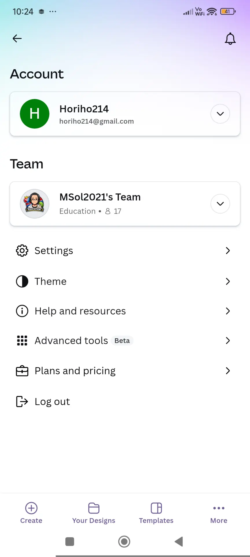
Task: Open the More tab
Action: [219, 513]
